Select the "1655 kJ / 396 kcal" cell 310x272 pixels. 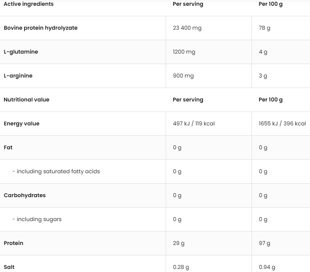[283, 123]
